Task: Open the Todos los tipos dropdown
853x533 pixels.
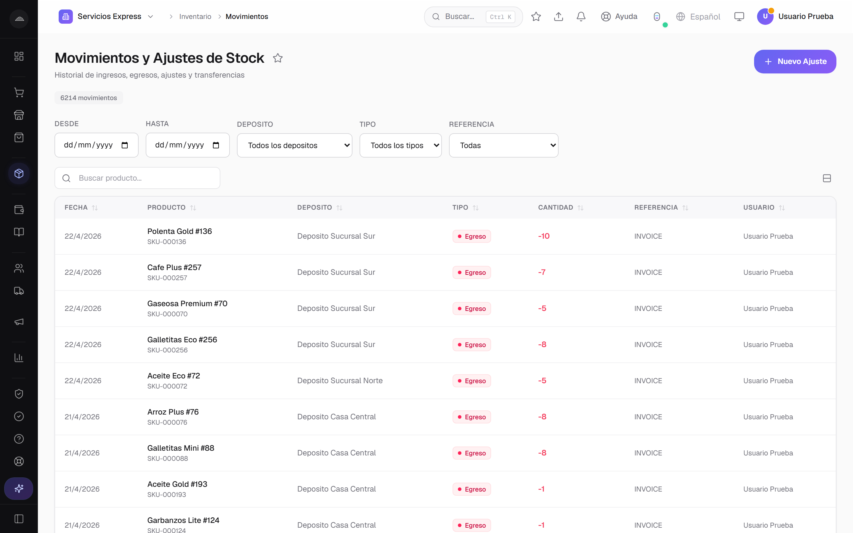Action: (400, 145)
